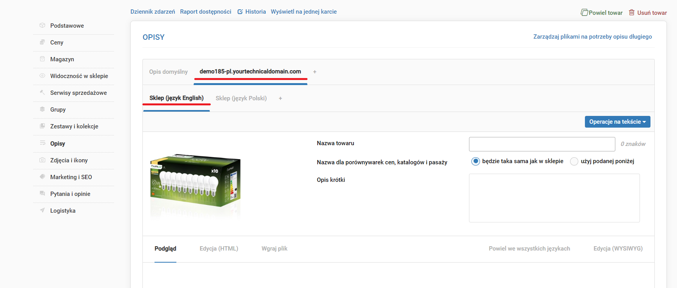The height and width of the screenshot is (288, 677).
Task: Select 'będzie taka sama jak w sklepie' radio
Action: 475,161
